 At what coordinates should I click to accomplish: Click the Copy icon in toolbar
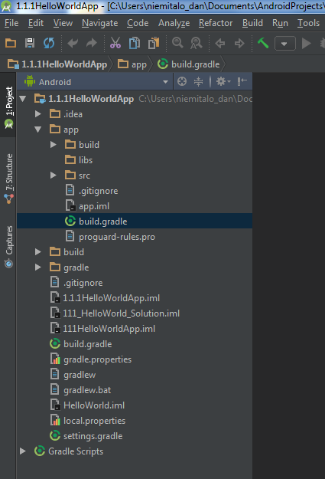coord(135,43)
